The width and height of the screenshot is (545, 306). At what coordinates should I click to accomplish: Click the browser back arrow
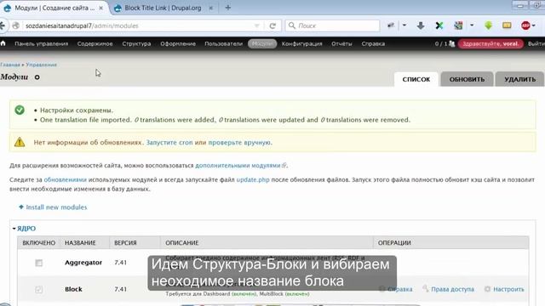(3, 25)
